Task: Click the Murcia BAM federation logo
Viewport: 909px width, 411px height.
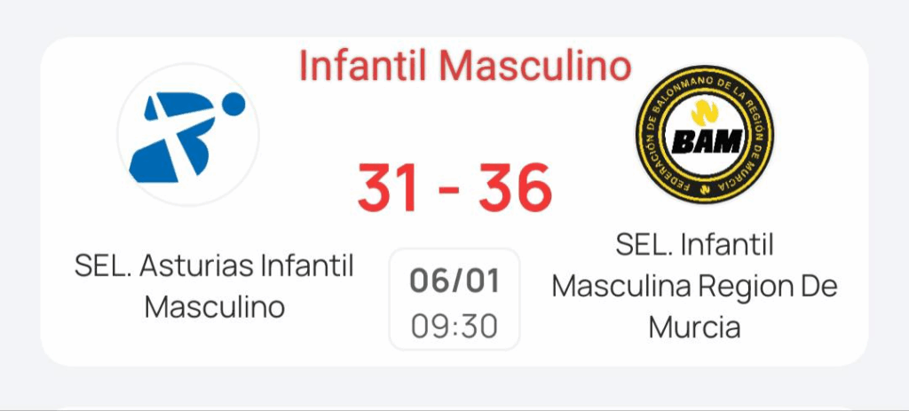Action: (704, 133)
